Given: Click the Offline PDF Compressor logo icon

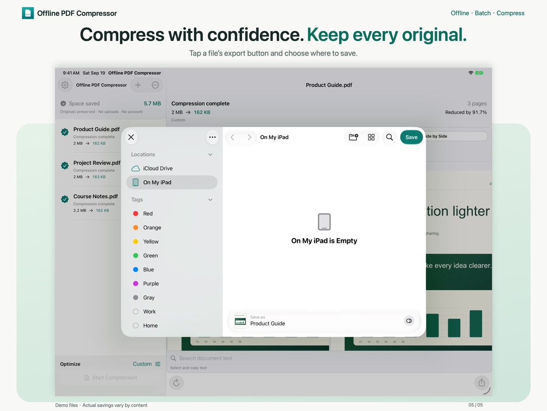Looking at the screenshot, I should pos(28,13).
